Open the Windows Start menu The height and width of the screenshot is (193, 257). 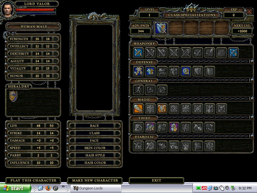15,188
